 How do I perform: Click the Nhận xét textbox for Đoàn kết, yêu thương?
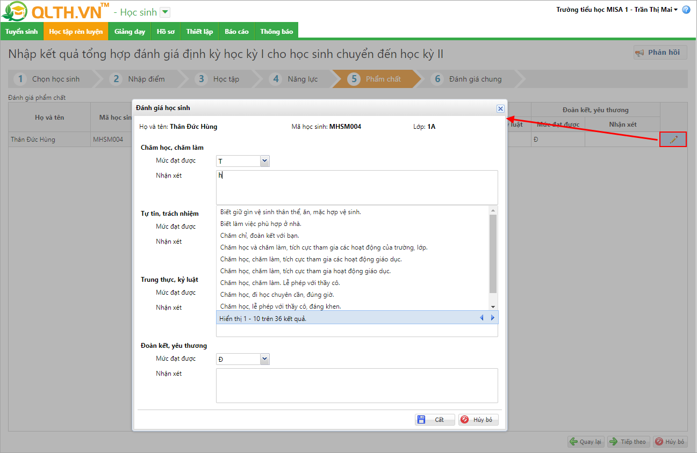click(x=357, y=385)
